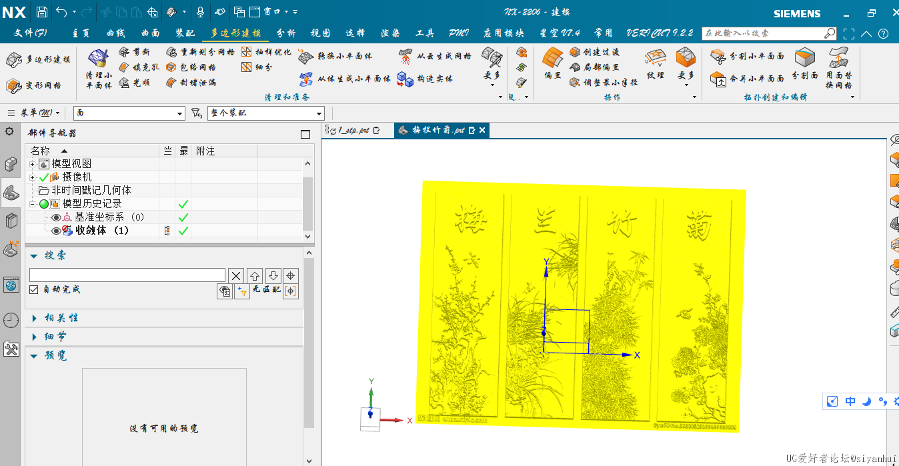Viewport: 899px width, 466px height.
Task: Switch to the 分析 ribbon tab
Action: coord(286,33)
